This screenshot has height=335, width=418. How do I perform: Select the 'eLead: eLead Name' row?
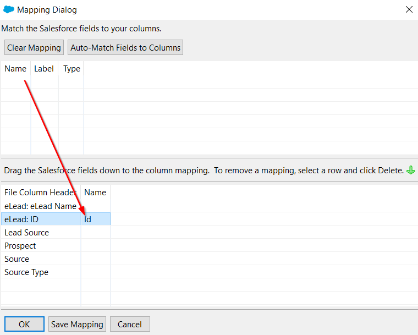(x=56, y=206)
